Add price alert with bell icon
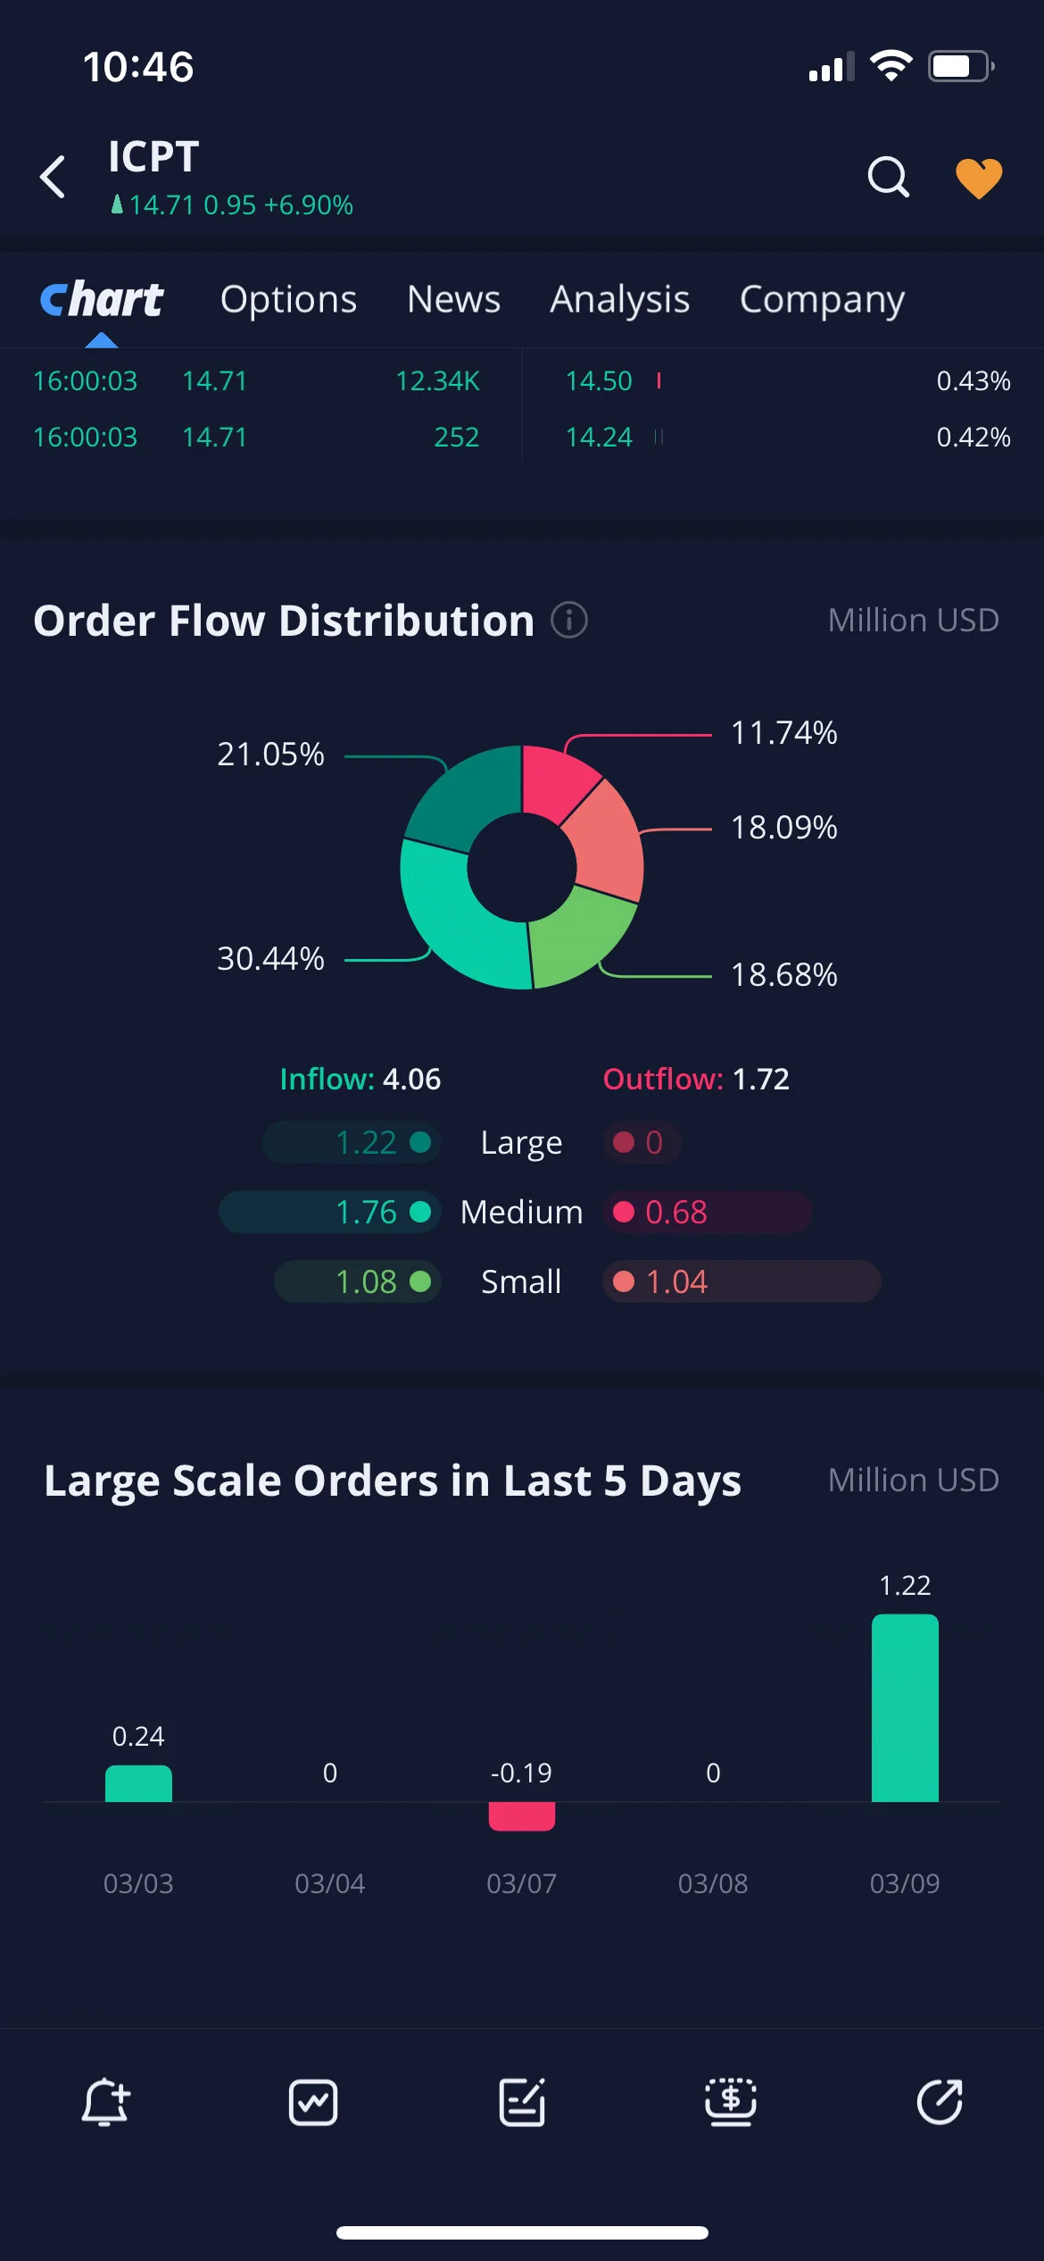This screenshot has width=1044, height=2261. point(106,2102)
